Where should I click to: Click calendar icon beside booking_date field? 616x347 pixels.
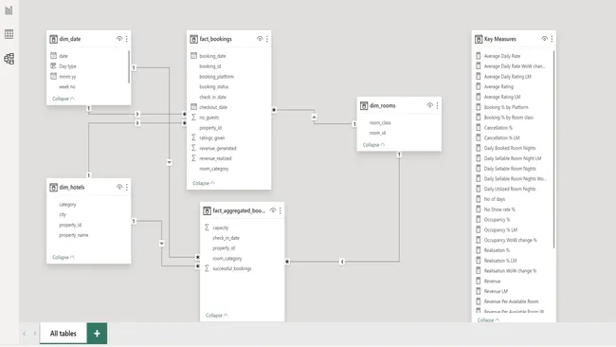click(x=193, y=56)
